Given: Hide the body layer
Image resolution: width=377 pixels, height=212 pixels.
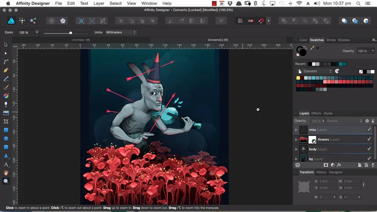Looking at the screenshot, I should pos(369,149).
